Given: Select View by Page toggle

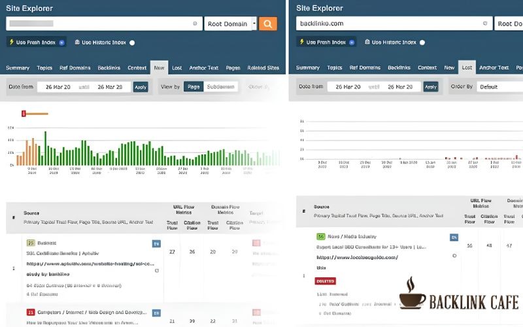Looking at the screenshot, I should (x=194, y=87).
